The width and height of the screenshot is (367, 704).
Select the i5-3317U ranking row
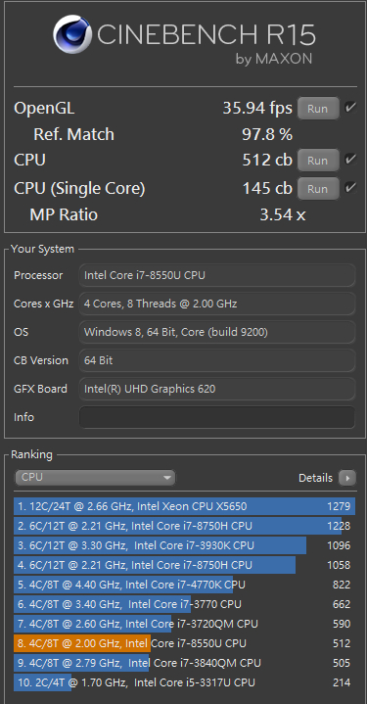(184, 682)
